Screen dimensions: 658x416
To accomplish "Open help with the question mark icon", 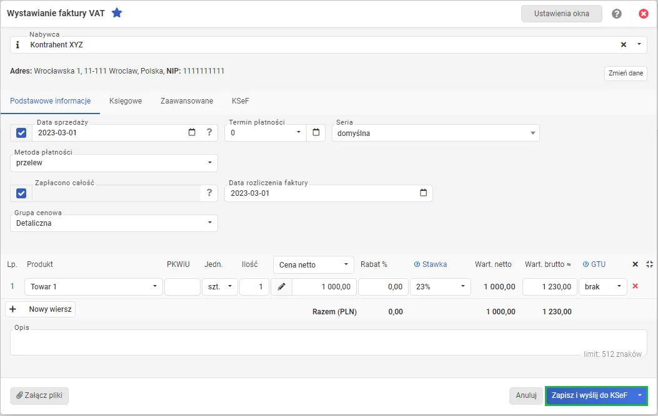I will pos(617,14).
